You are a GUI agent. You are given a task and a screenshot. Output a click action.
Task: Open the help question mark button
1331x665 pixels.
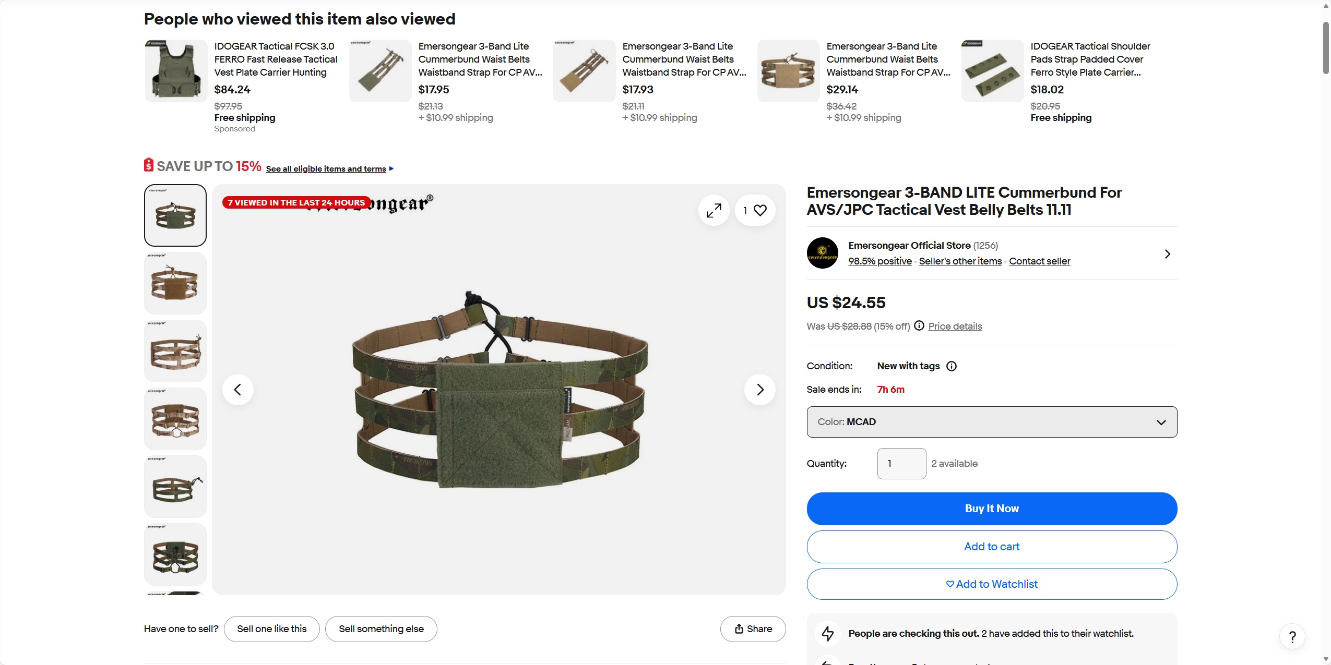pyautogui.click(x=1292, y=636)
